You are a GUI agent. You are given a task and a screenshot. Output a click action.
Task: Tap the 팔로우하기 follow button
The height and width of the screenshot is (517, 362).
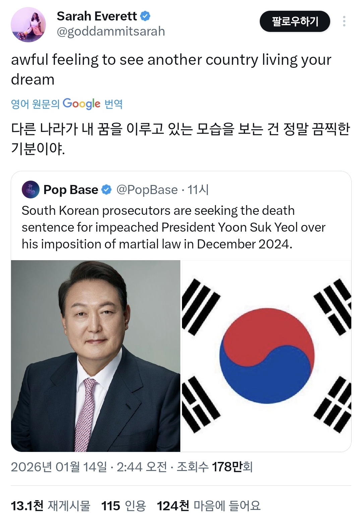tap(295, 21)
